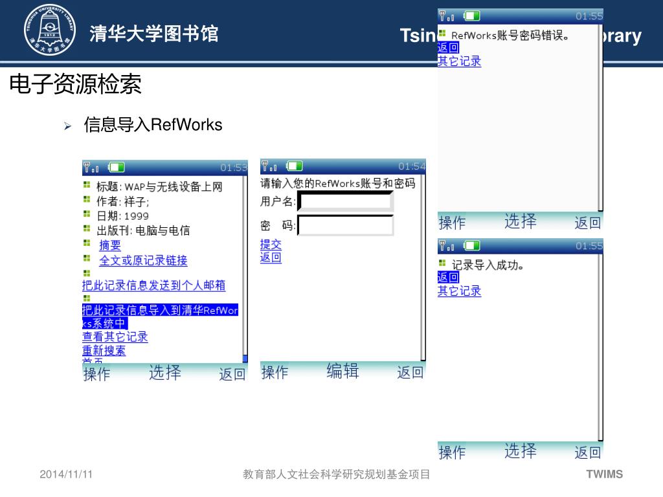Click 操作 softkey in 01:53 screen
Image resolution: width=663 pixels, height=497 pixels.
pos(97,375)
